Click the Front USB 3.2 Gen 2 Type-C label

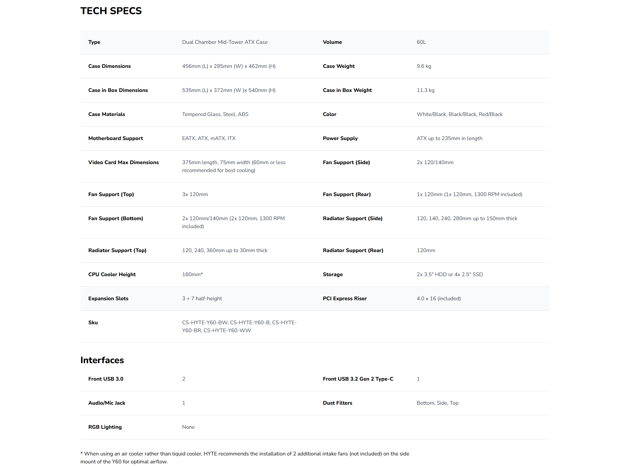click(358, 379)
